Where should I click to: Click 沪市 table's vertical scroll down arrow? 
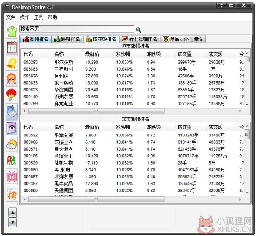[247, 105]
